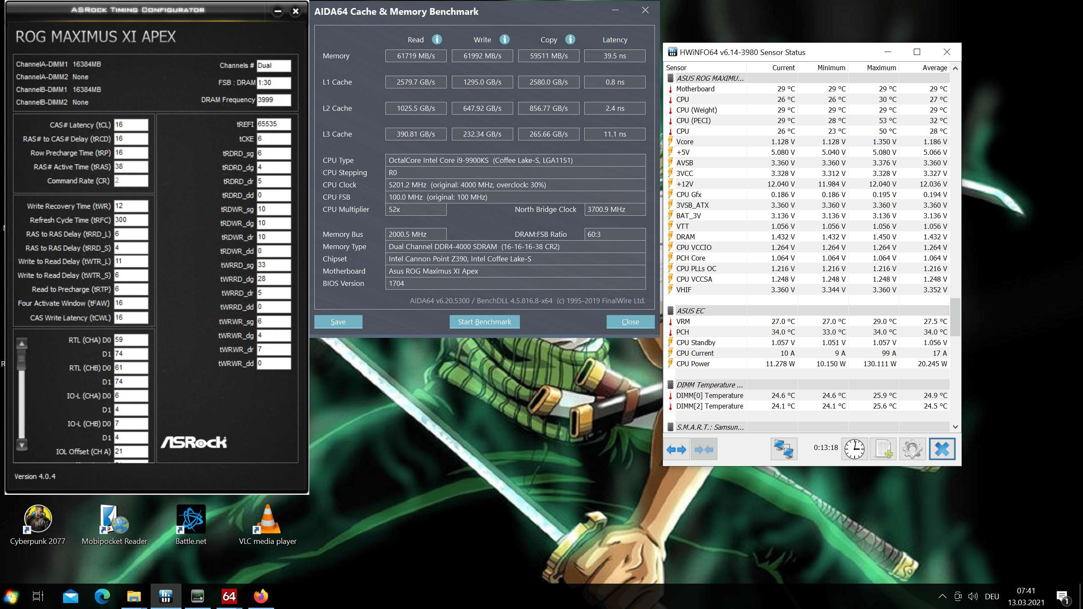Click the Sensor column header in HWiNFO
Viewport: 1083px width, 609px height.
pyautogui.click(x=705, y=68)
